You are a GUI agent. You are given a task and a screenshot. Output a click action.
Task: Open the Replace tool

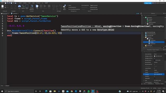coord(23,6)
